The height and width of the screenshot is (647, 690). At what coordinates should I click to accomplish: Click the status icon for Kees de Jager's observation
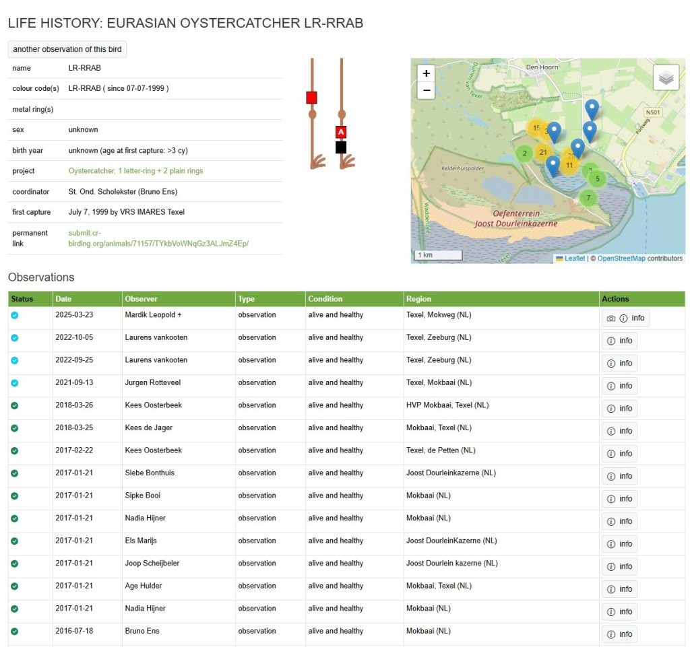15,428
